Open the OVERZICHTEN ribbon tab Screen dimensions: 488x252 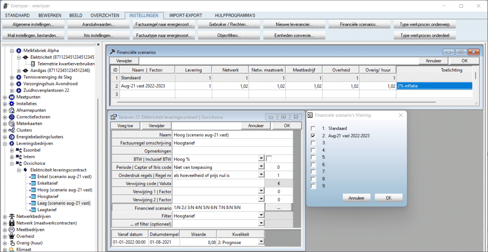point(105,16)
